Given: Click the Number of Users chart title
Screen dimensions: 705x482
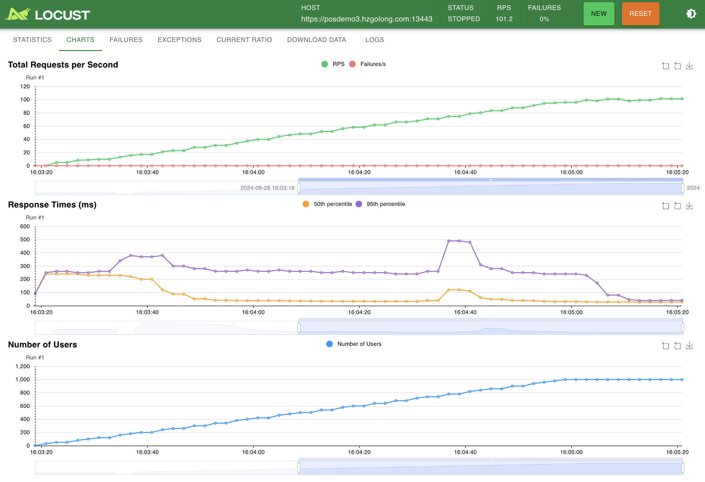Looking at the screenshot, I should point(43,345).
